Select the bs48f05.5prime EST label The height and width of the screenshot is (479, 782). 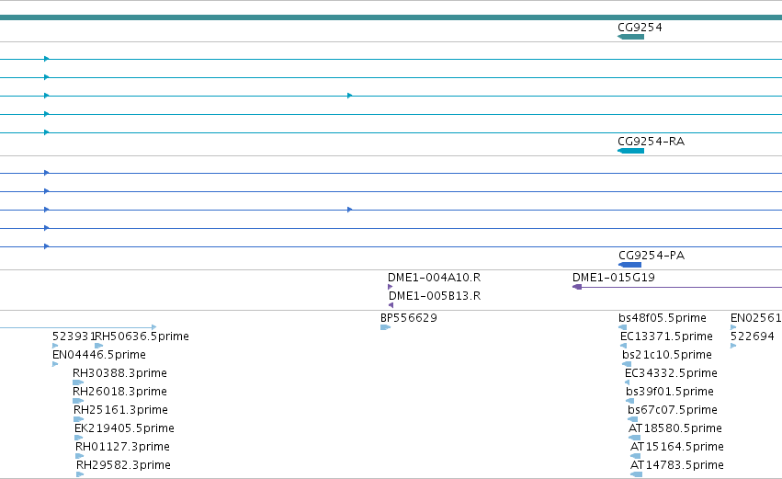pos(663,318)
